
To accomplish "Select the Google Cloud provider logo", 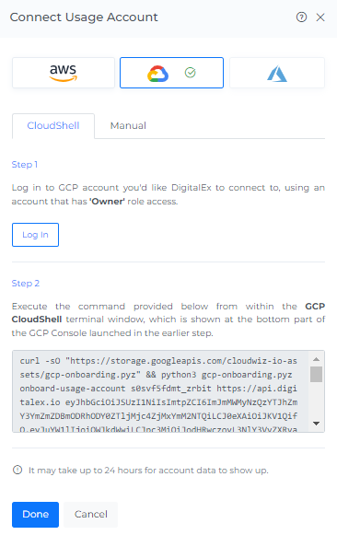I will 157,74.
